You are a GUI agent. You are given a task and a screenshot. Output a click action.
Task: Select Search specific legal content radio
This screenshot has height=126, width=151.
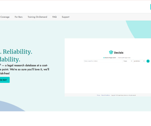(117, 58)
